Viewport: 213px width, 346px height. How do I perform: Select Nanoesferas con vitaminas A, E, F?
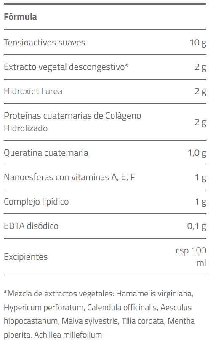[x=69, y=177]
